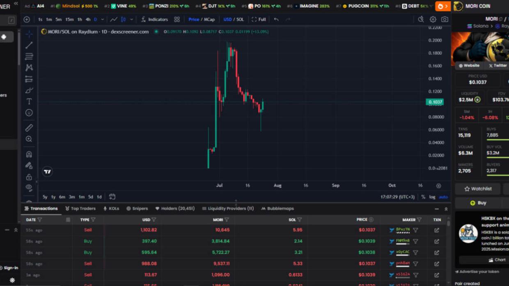
Task: Select the trend line drawing tool
Action: coord(29,45)
